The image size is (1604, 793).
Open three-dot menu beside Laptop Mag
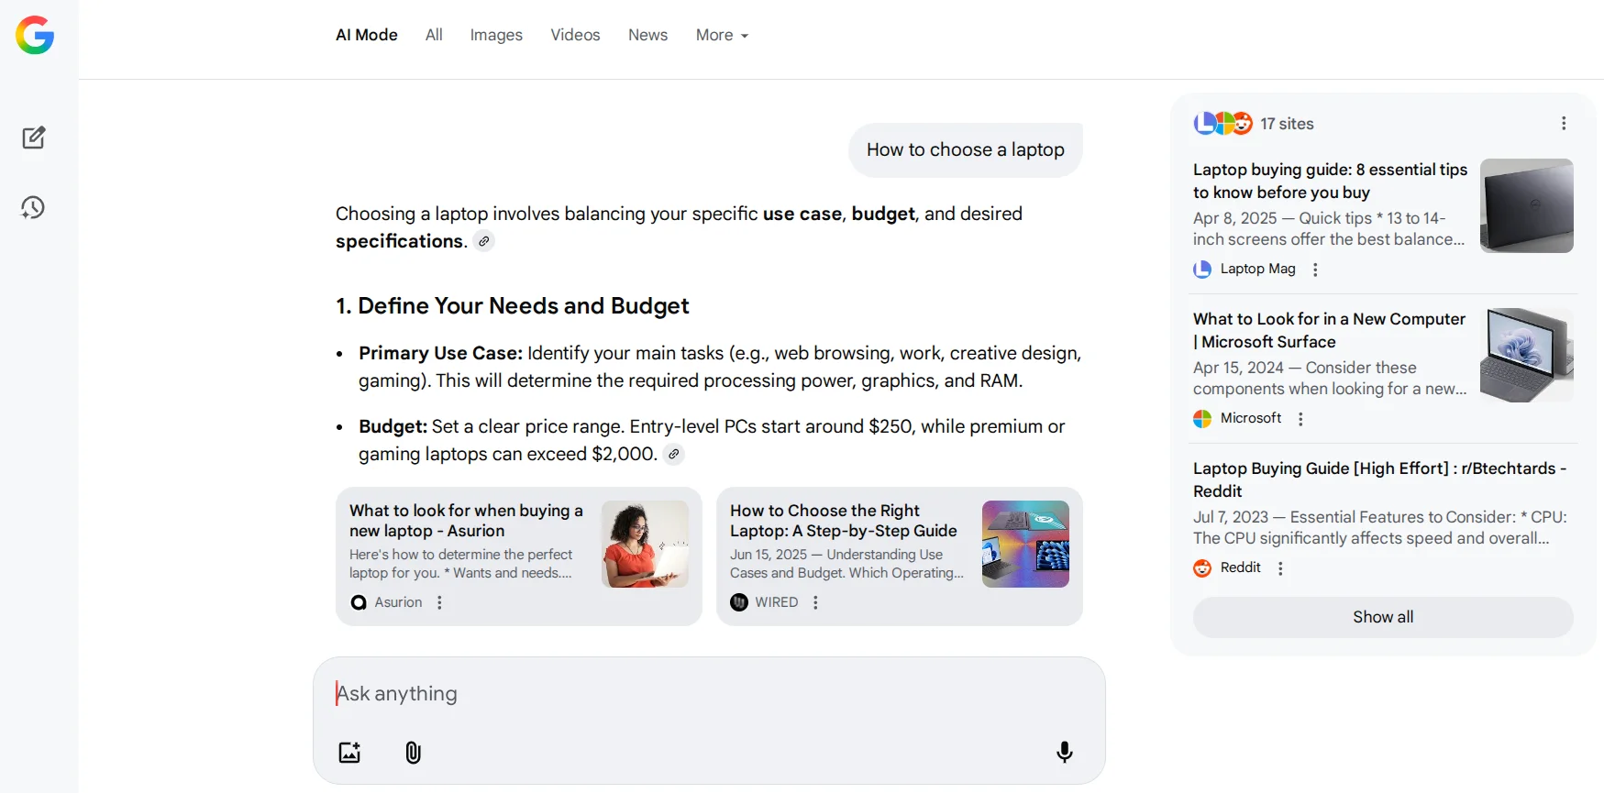coord(1315,270)
